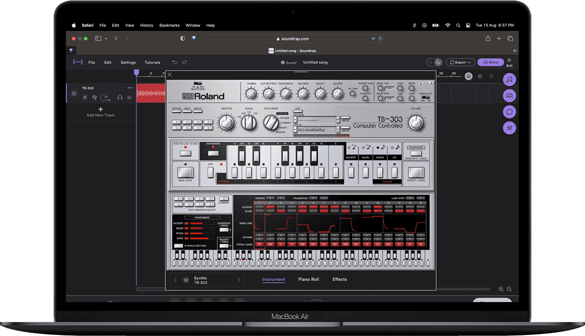The width and height of the screenshot is (585, 336).
Task: Mute the TB-303 track with speaker icon
Action: pyautogui.click(x=130, y=98)
